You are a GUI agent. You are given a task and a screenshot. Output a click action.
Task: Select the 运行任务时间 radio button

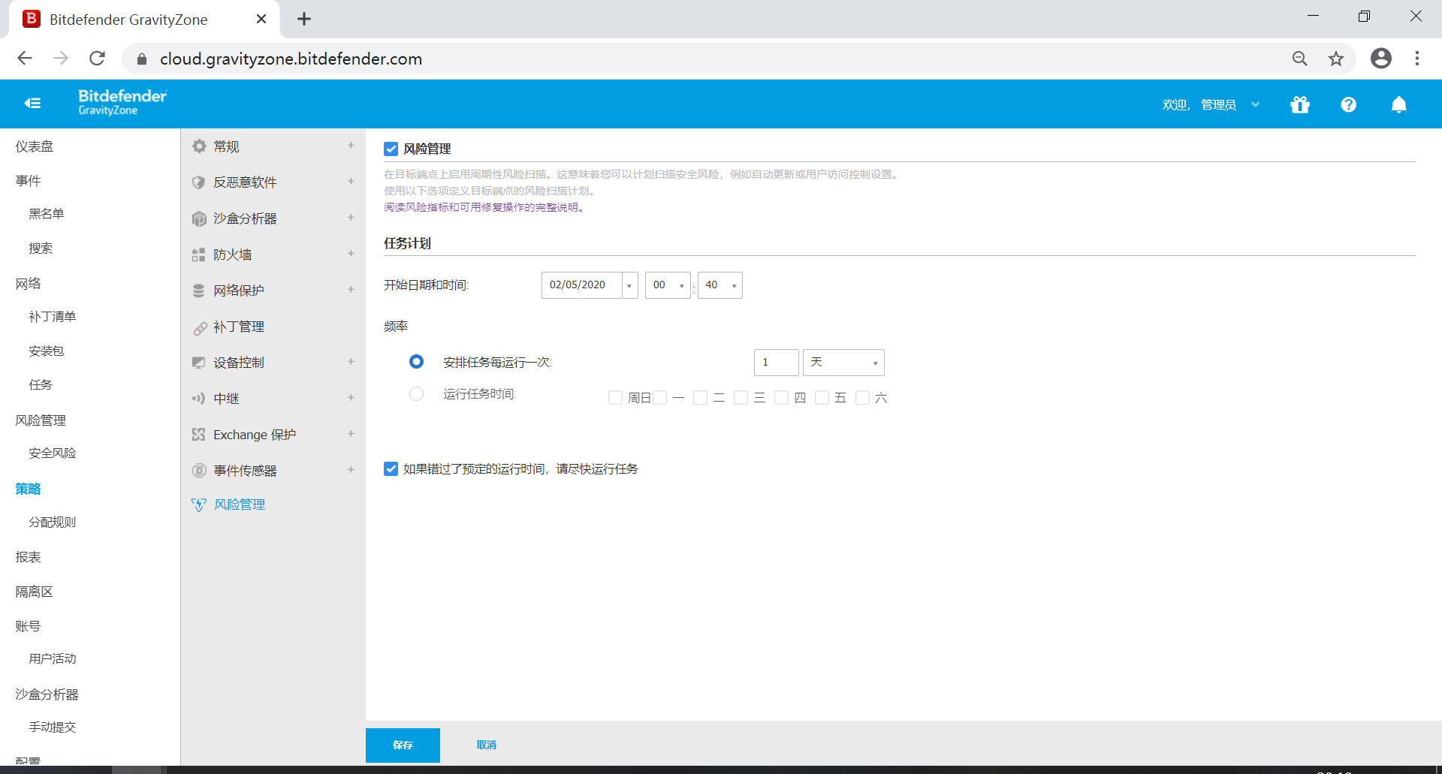[x=416, y=394]
